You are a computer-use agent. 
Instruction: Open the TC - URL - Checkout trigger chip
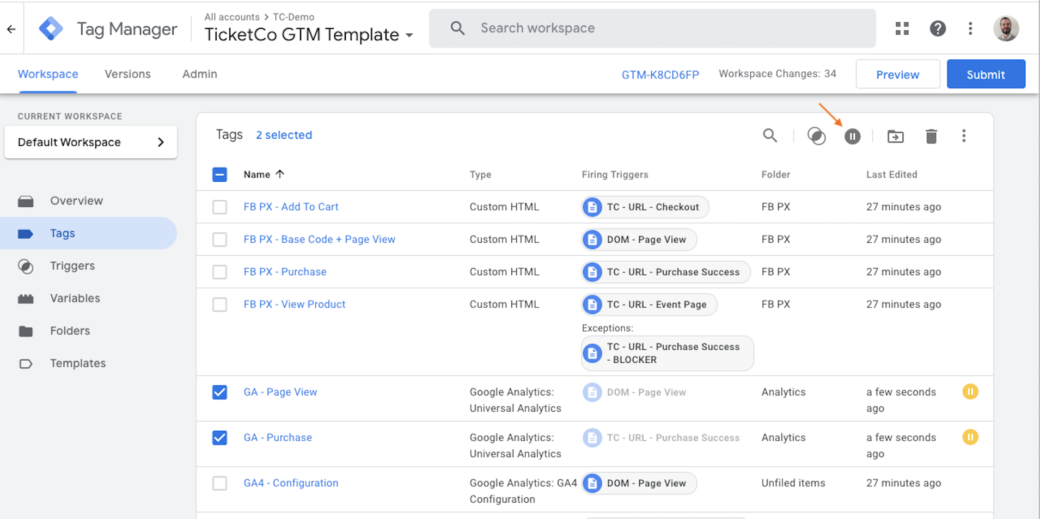[645, 207]
